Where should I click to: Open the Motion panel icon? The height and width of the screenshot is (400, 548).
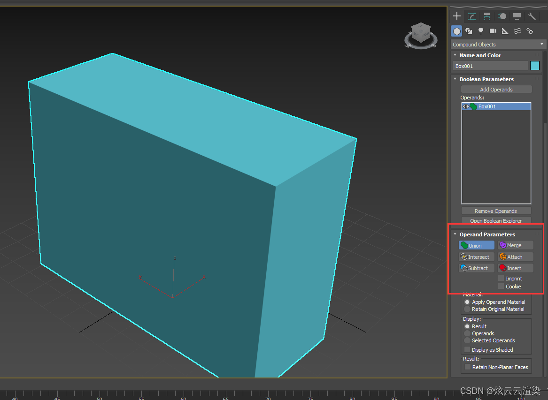502,16
